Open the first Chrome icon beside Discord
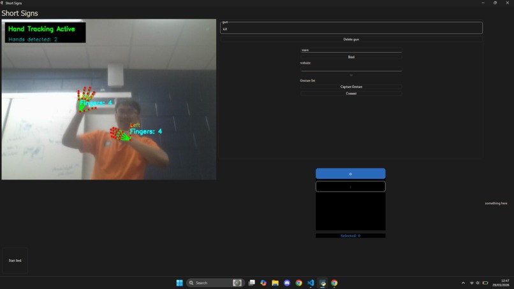514x289 pixels. click(298, 283)
